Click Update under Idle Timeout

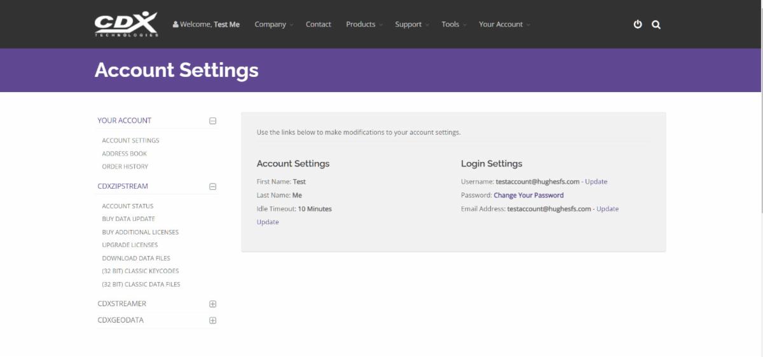coord(268,222)
